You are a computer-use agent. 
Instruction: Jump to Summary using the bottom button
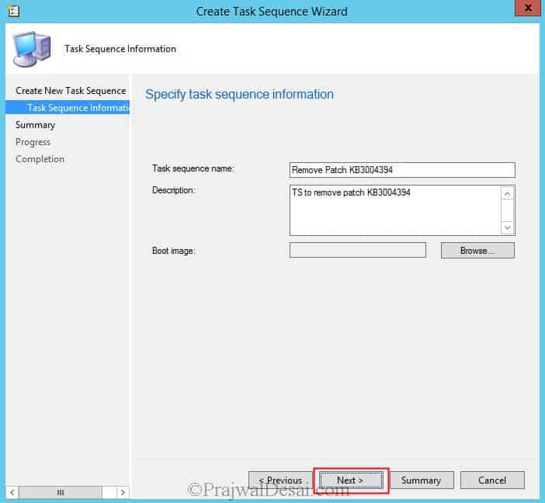(x=421, y=480)
